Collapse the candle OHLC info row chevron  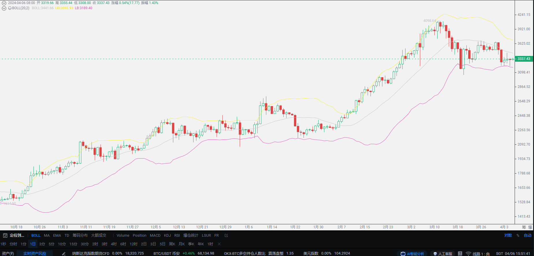(x=4, y=3)
